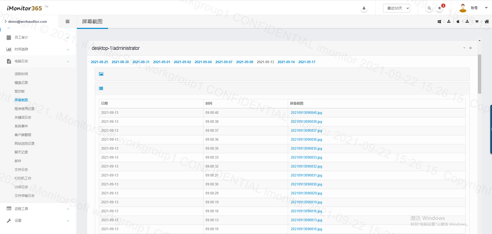Click the user profile icon in top bar
Image resolution: width=492 pixels, height=234 pixels.
point(364,8)
